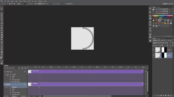Open the preloader copy track options menu
This screenshot has width=174, height=97.
(25, 72)
